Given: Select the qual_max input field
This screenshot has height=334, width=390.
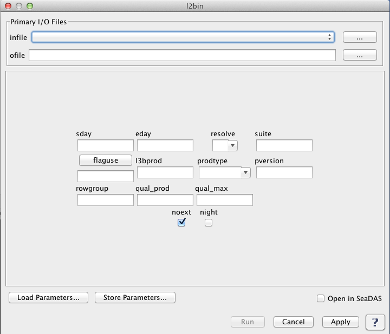Looking at the screenshot, I should [225, 200].
